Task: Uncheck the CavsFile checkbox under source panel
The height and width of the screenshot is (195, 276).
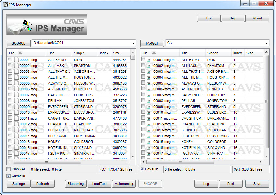Action: (9, 176)
